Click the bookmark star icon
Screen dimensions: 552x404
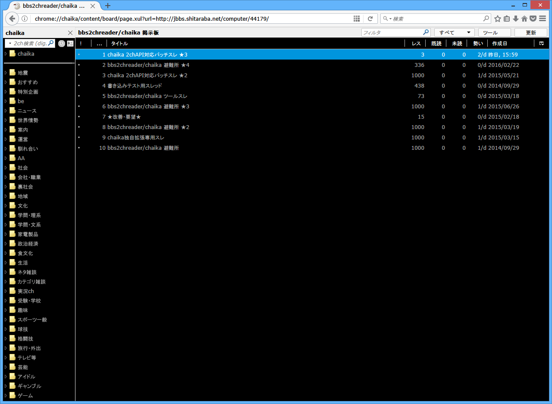point(498,19)
